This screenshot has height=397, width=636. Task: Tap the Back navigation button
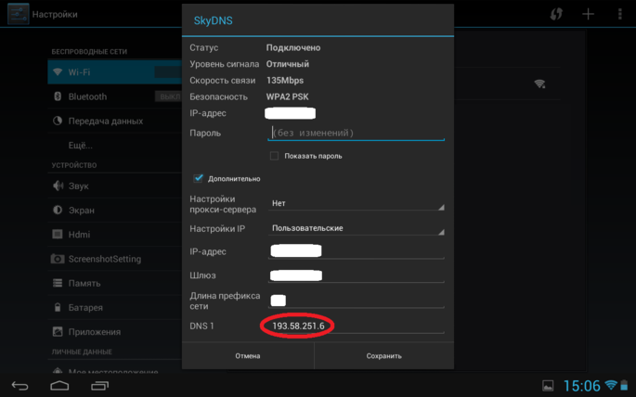pyautogui.click(x=19, y=386)
